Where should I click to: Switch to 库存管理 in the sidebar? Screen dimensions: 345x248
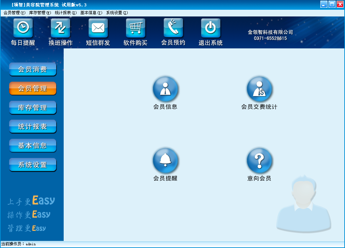pos(33,108)
